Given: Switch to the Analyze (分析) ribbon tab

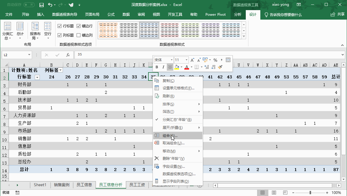Looking at the screenshot, I should 237,14.
